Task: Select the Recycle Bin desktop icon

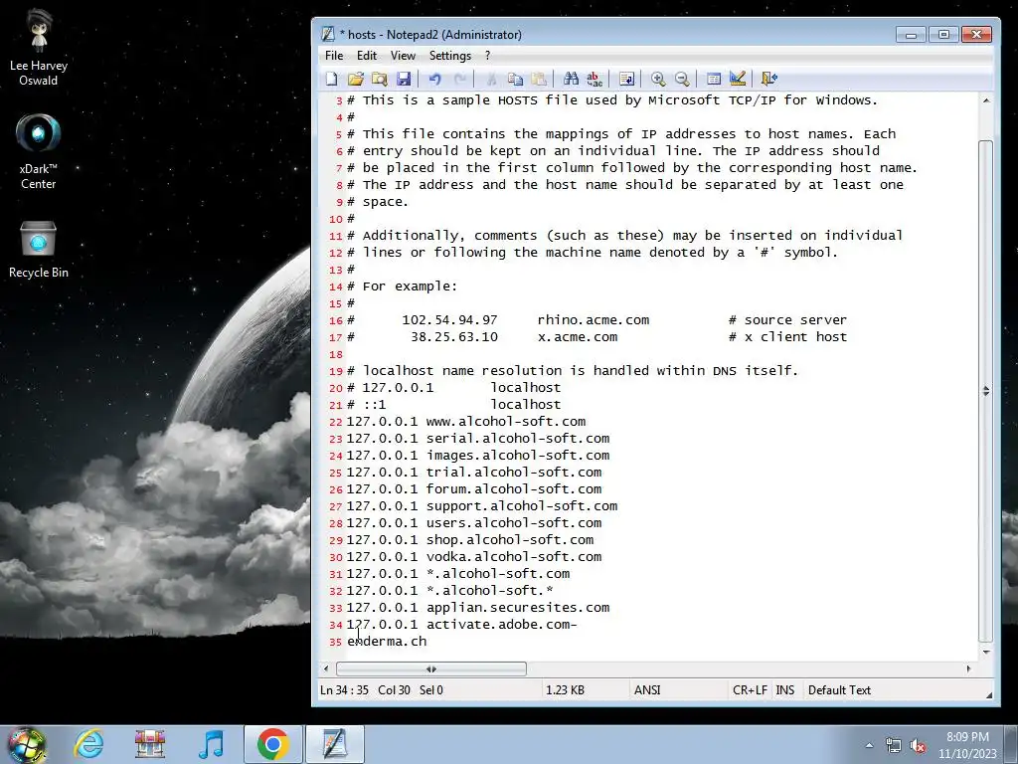Action: (x=39, y=250)
